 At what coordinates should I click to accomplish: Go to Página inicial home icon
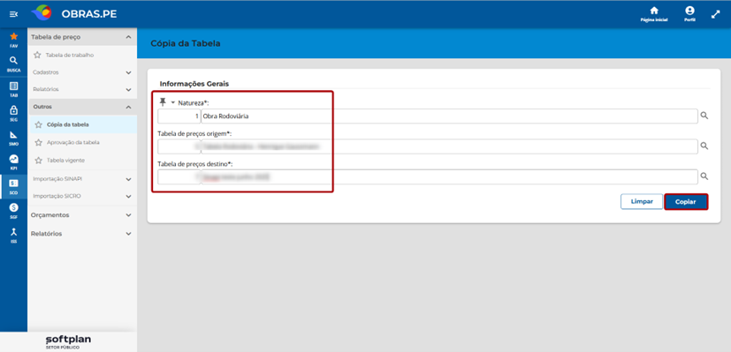[654, 14]
